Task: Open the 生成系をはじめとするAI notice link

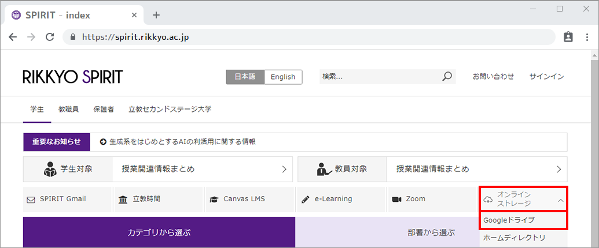Action: tap(183, 142)
